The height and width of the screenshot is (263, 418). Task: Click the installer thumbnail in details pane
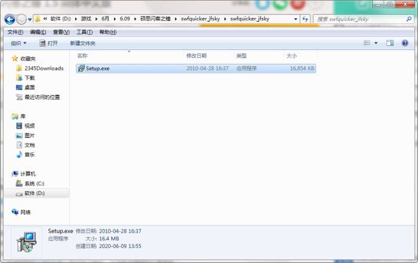coord(26,242)
